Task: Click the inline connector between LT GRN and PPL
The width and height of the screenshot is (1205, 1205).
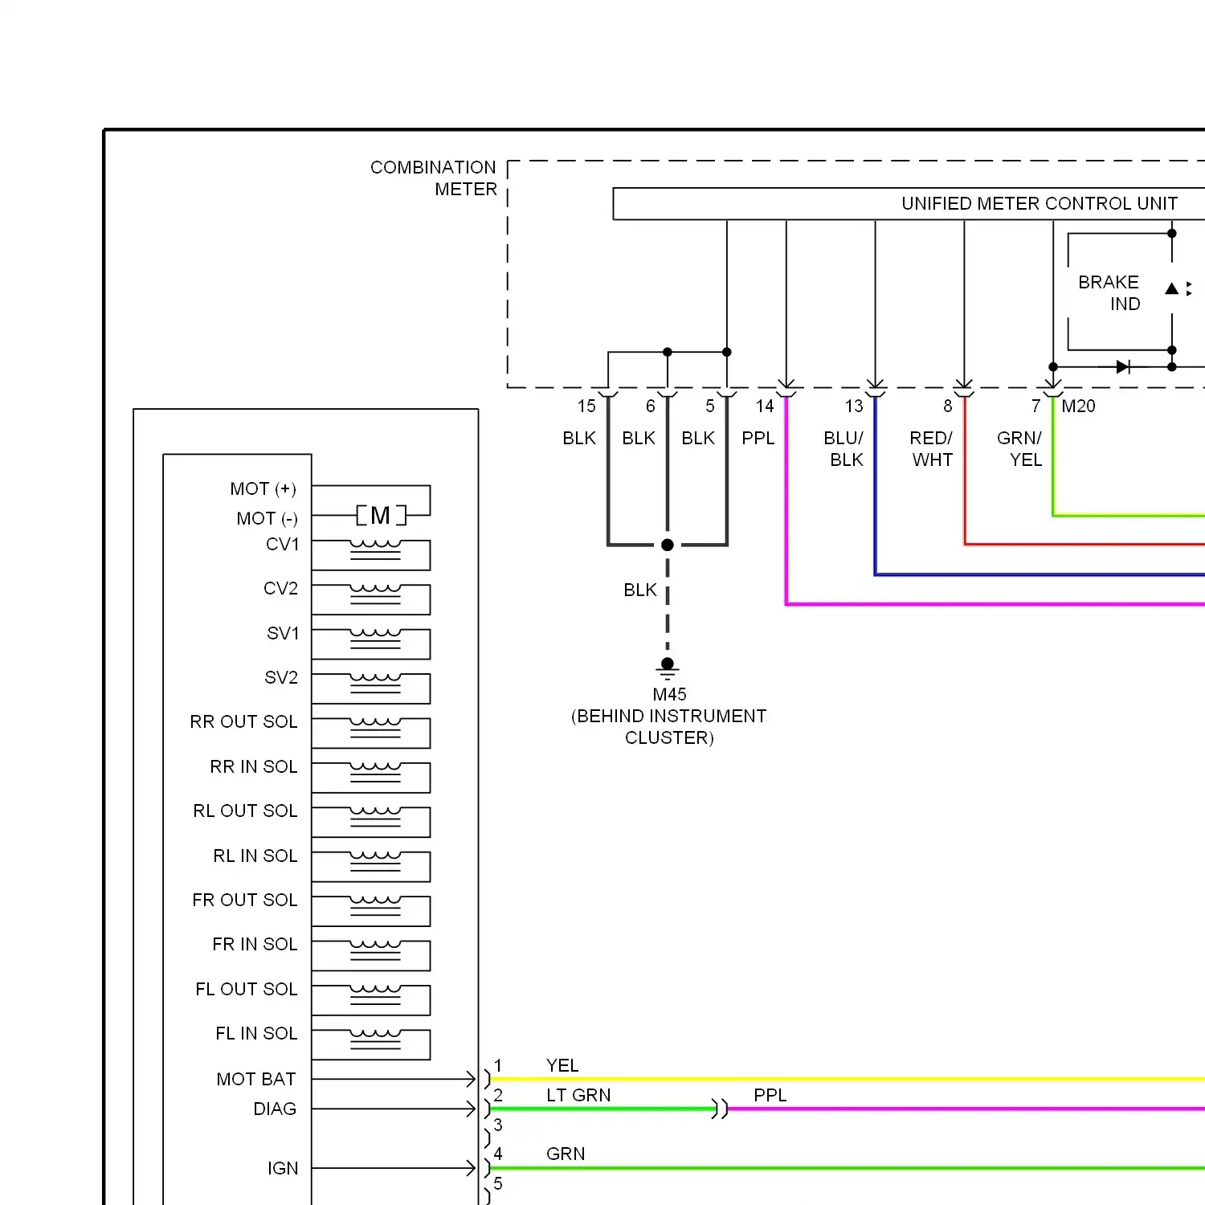Action: (720, 1109)
